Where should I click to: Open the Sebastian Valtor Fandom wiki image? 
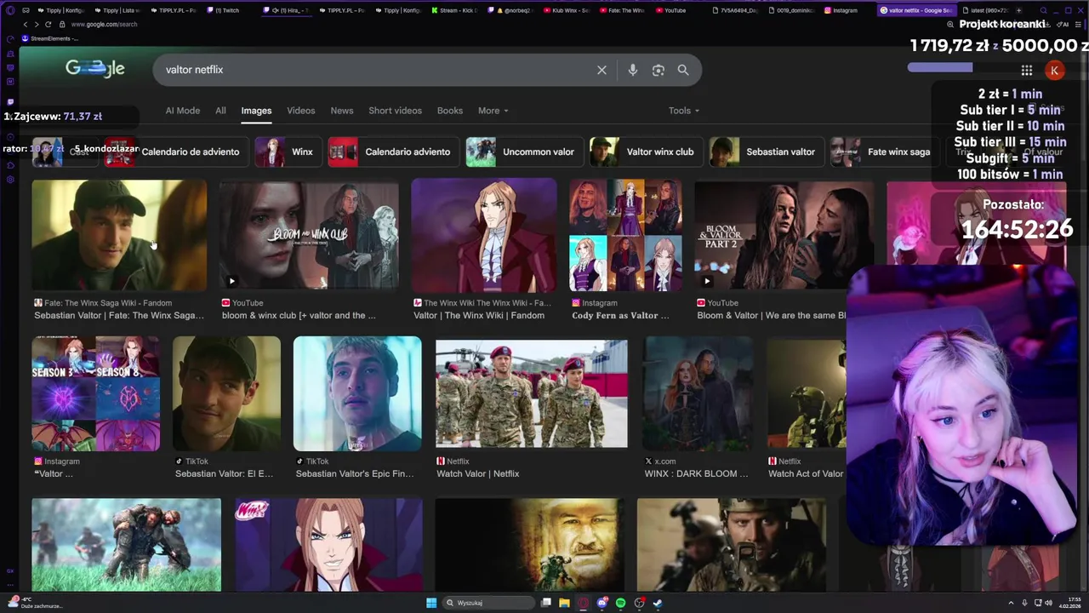(x=119, y=235)
